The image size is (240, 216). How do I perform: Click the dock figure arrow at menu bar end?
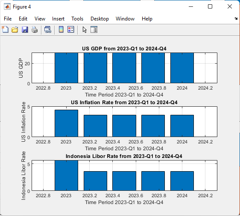236,19
